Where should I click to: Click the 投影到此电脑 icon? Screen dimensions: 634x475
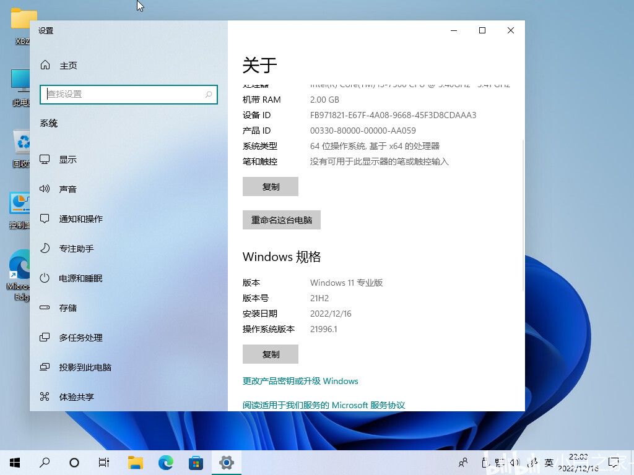(45, 367)
